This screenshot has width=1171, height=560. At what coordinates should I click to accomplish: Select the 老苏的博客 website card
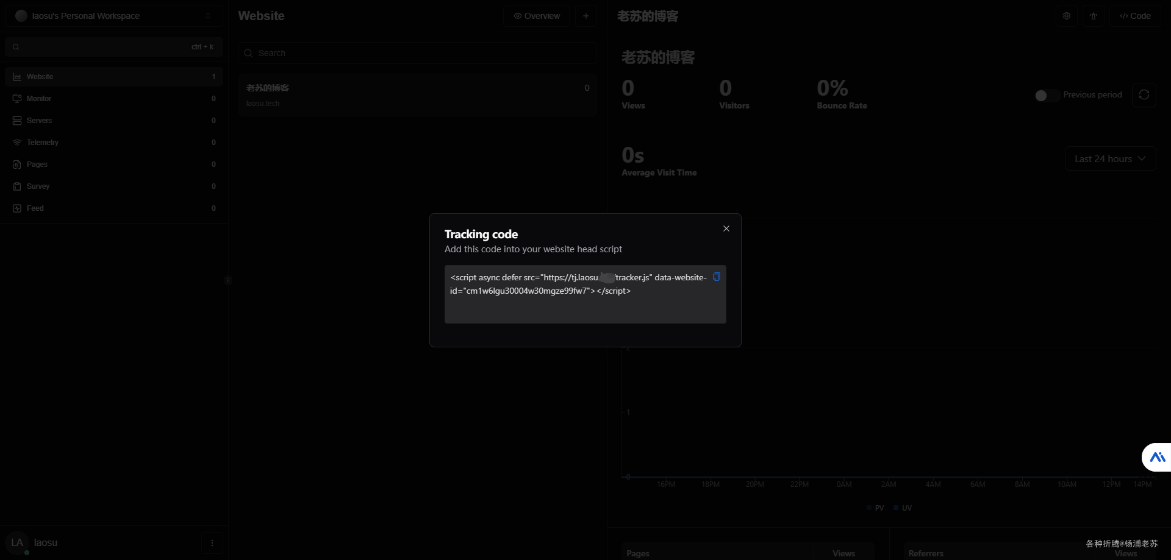[x=417, y=95]
